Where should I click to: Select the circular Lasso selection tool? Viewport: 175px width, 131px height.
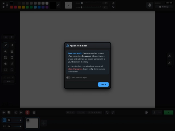[12, 70]
